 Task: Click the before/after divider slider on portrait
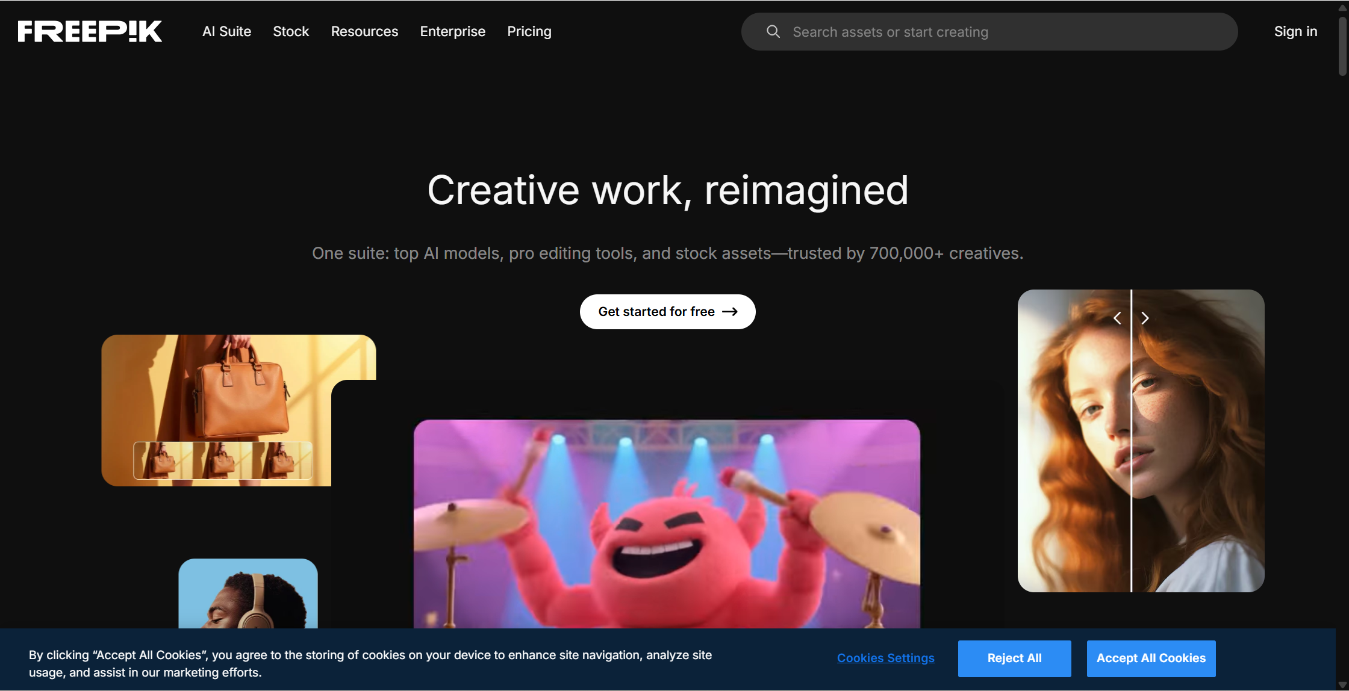(1131, 441)
